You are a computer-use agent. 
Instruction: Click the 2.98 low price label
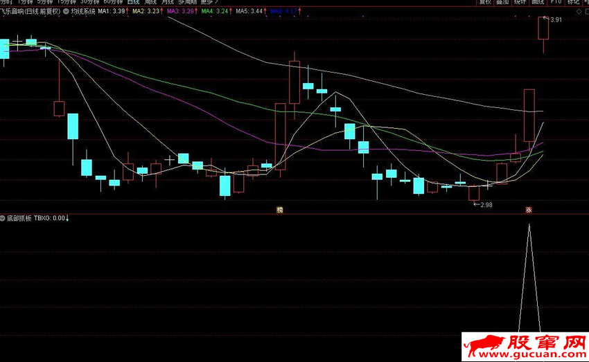click(x=486, y=205)
